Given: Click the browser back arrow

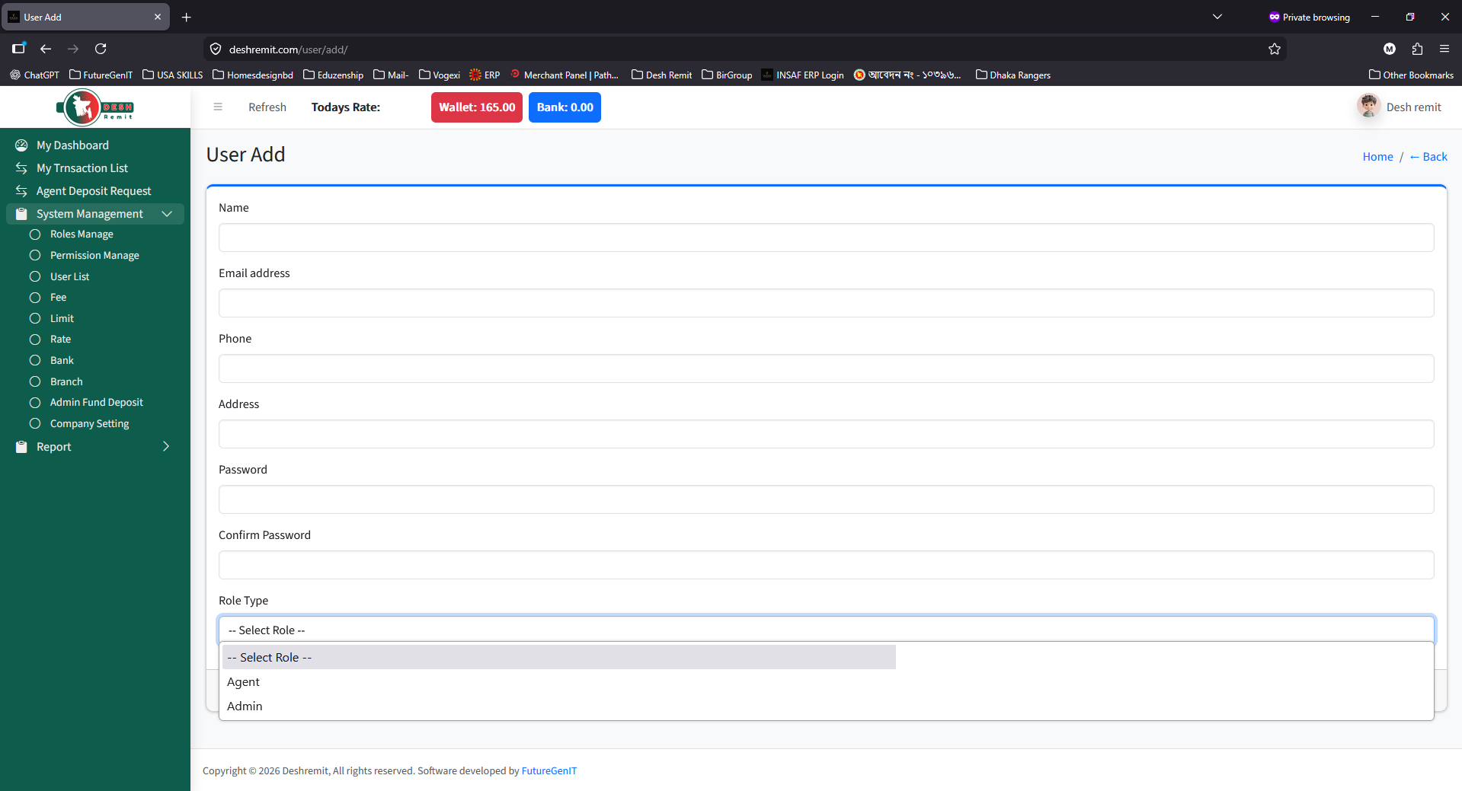Looking at the screenshot, I should pyautogui.click(x=46, y=49).
